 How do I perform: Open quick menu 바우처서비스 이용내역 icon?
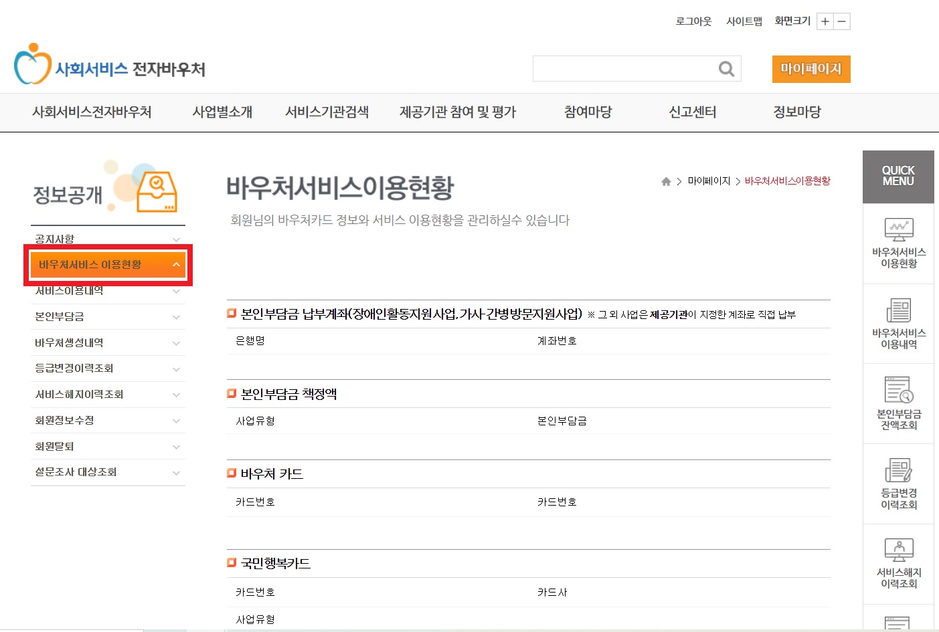899,310
